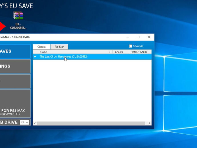Sort by the Cheats column header
This screenshot has width=197, height=148.
click(120, 52)
